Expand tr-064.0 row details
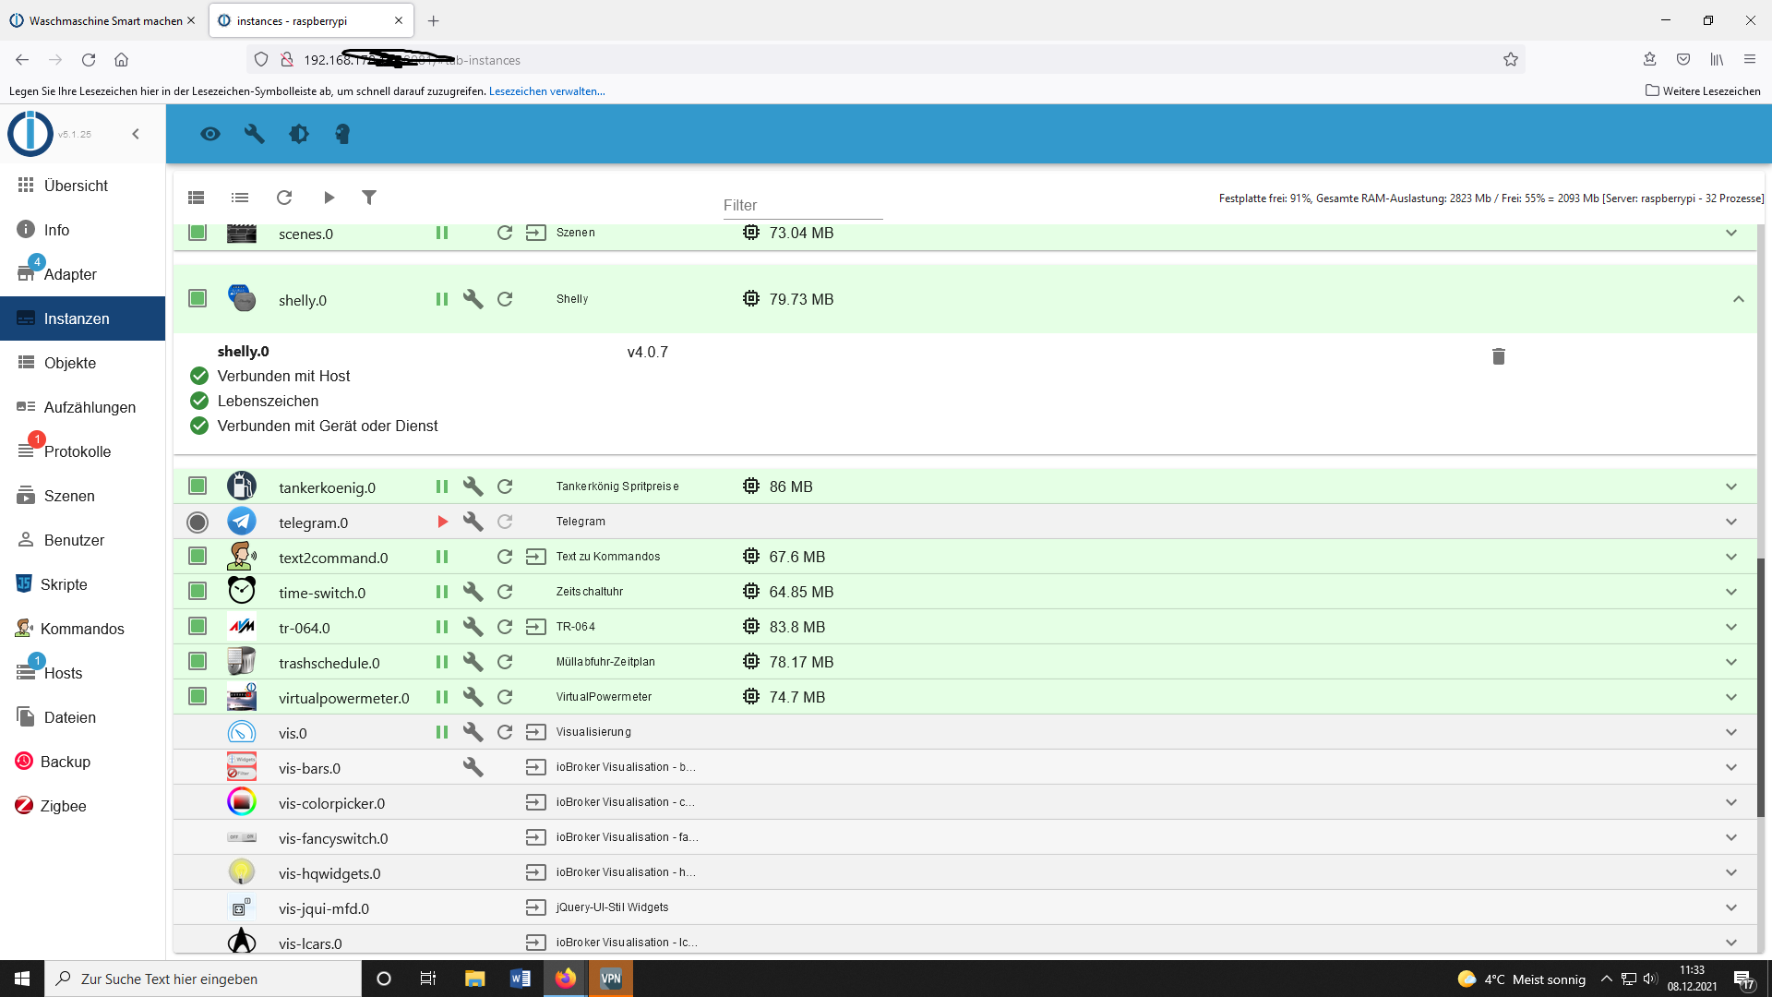 pos(1731,627)
